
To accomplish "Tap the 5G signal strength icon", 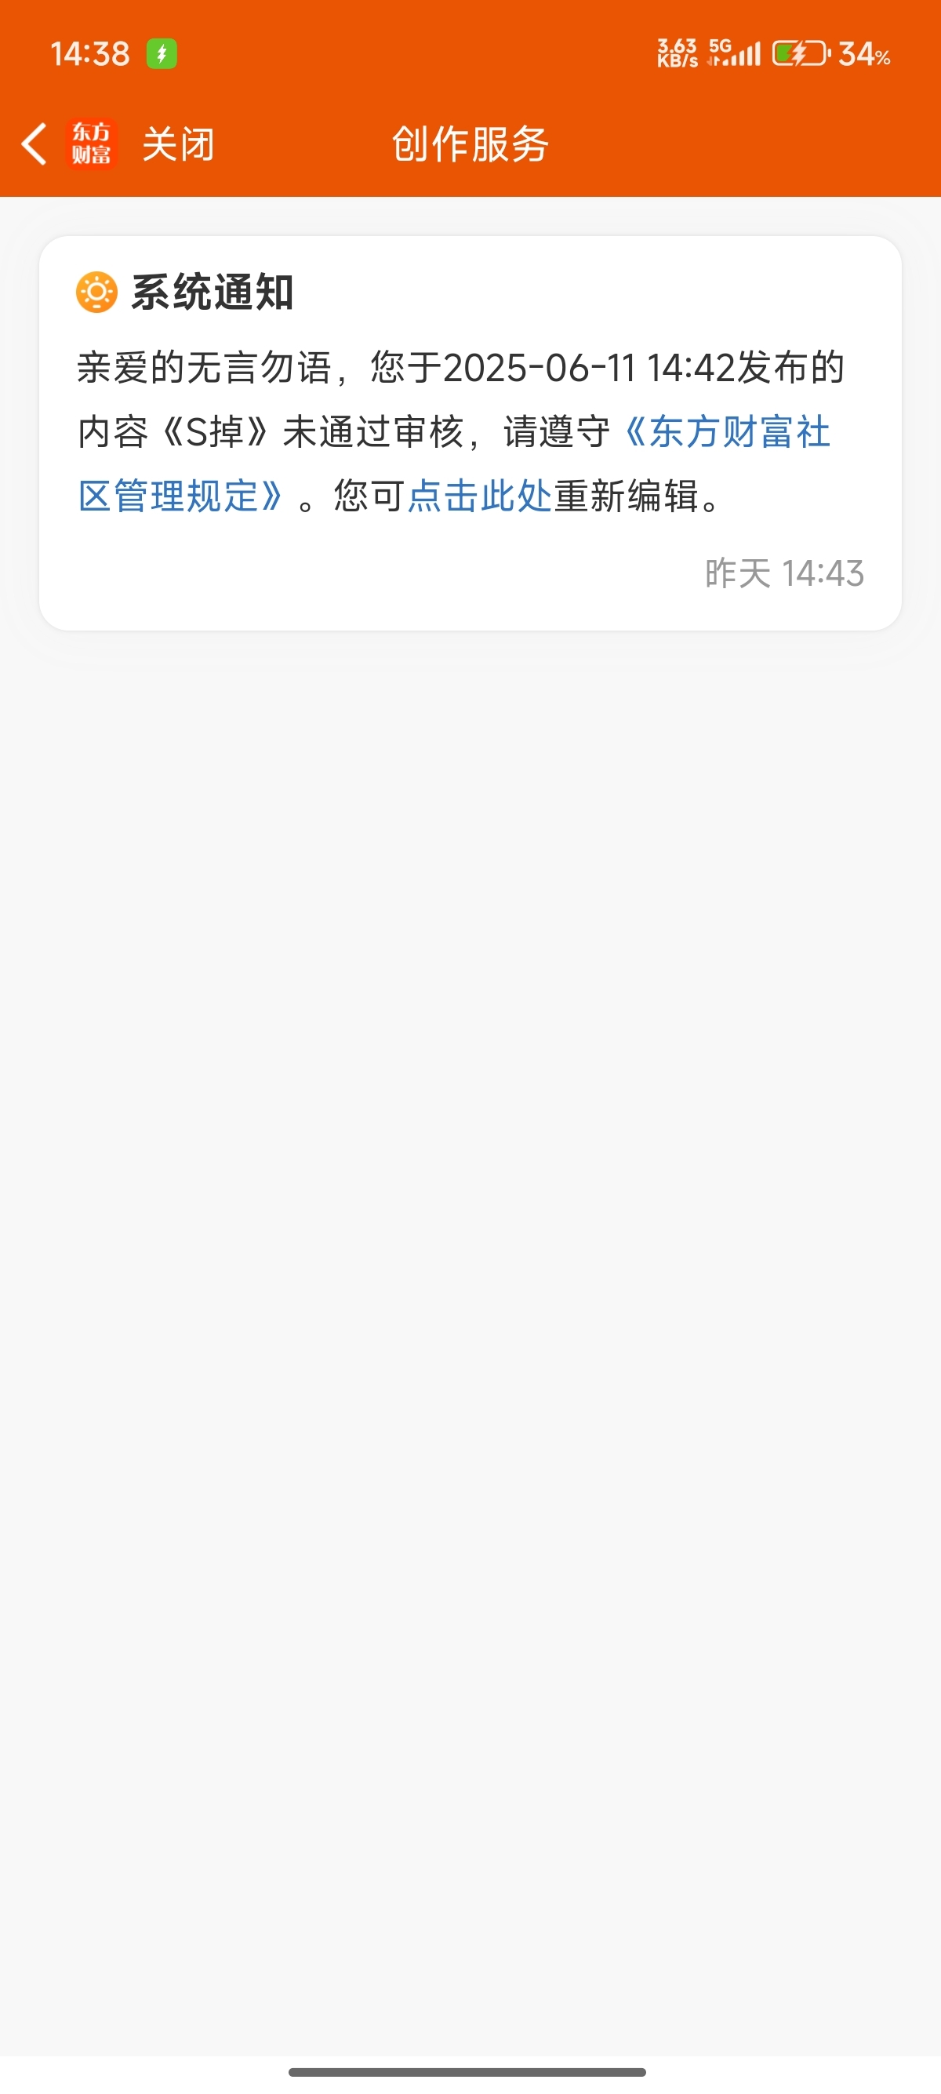I will pos(734,53).
